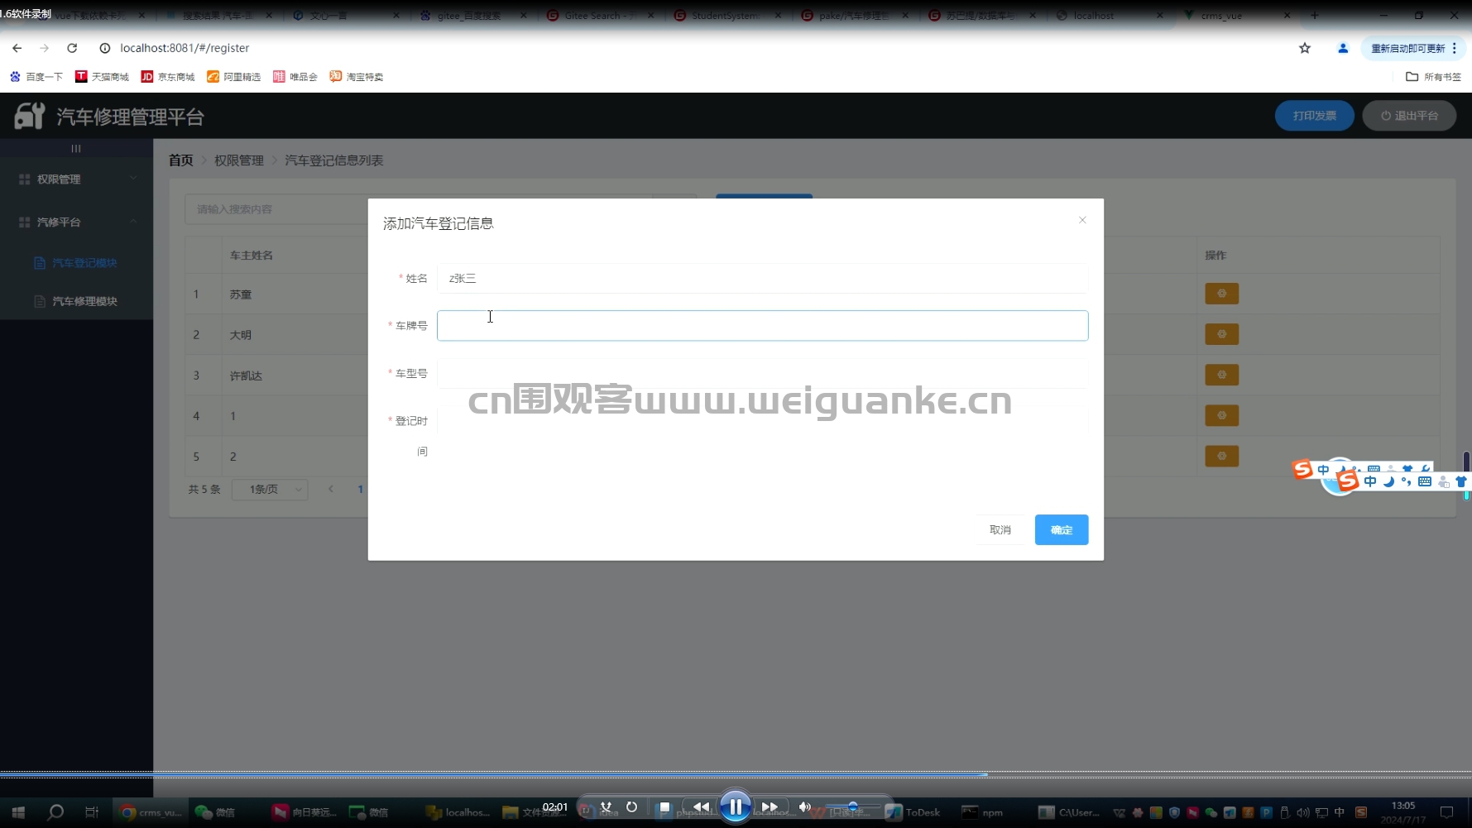Toggle repeat in the media player
Image resolution: width=1472 pixels, height=828 pixels.
point(632,806)
